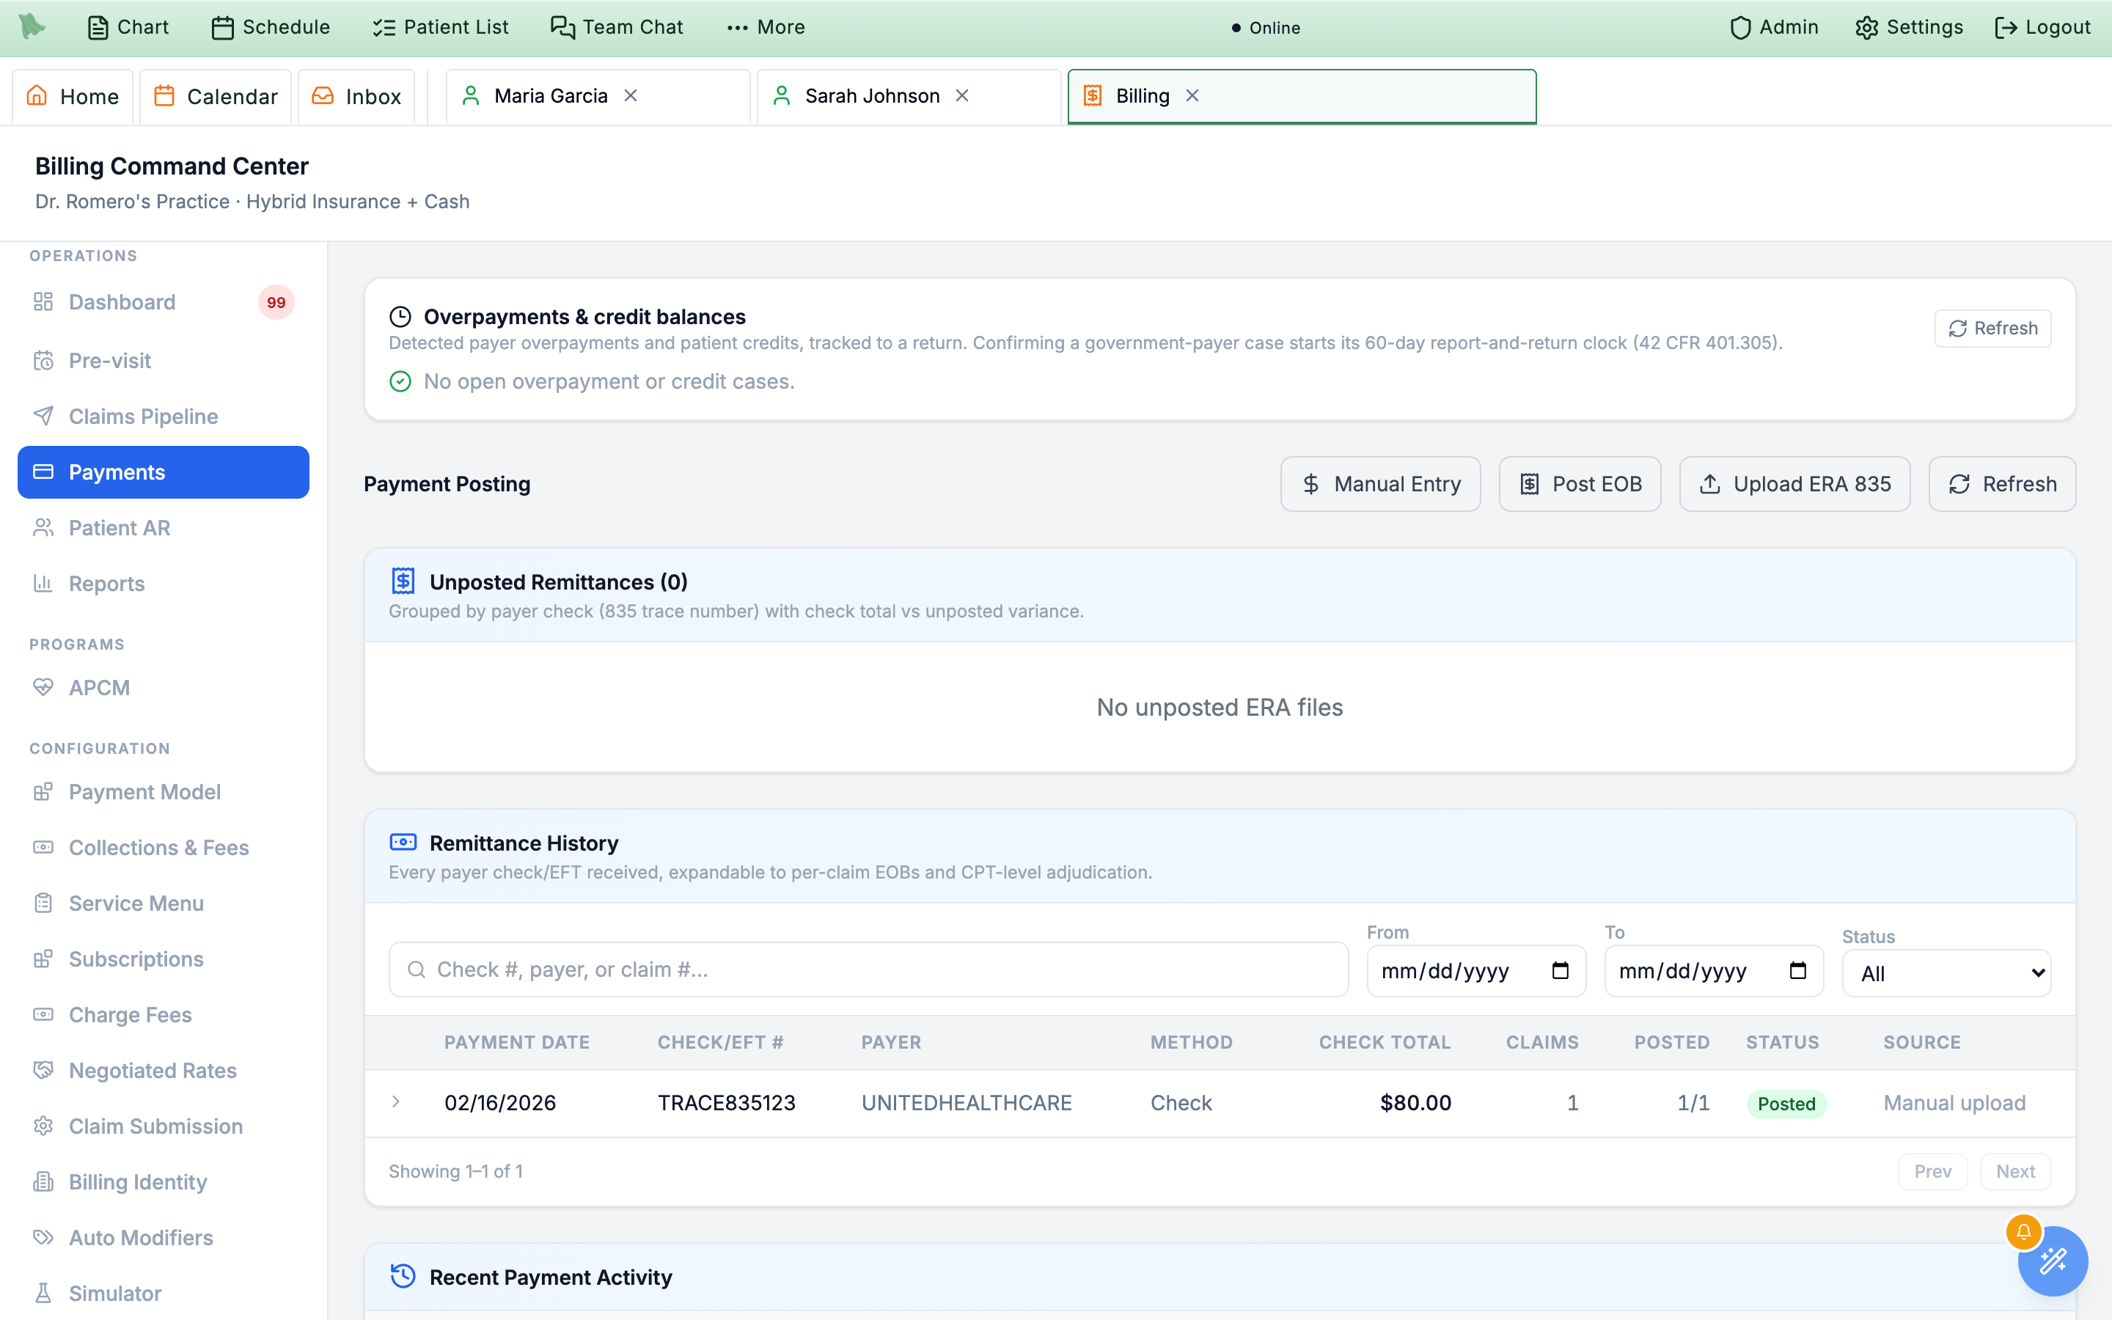Click the Claim Submission gear icon
This screenshot has height=1320, width=2112.
click(43, 1126)
